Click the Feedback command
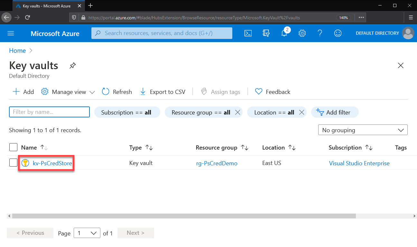 273,92
